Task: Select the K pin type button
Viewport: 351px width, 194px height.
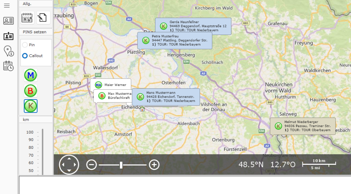Action: (x=31, y=106)
